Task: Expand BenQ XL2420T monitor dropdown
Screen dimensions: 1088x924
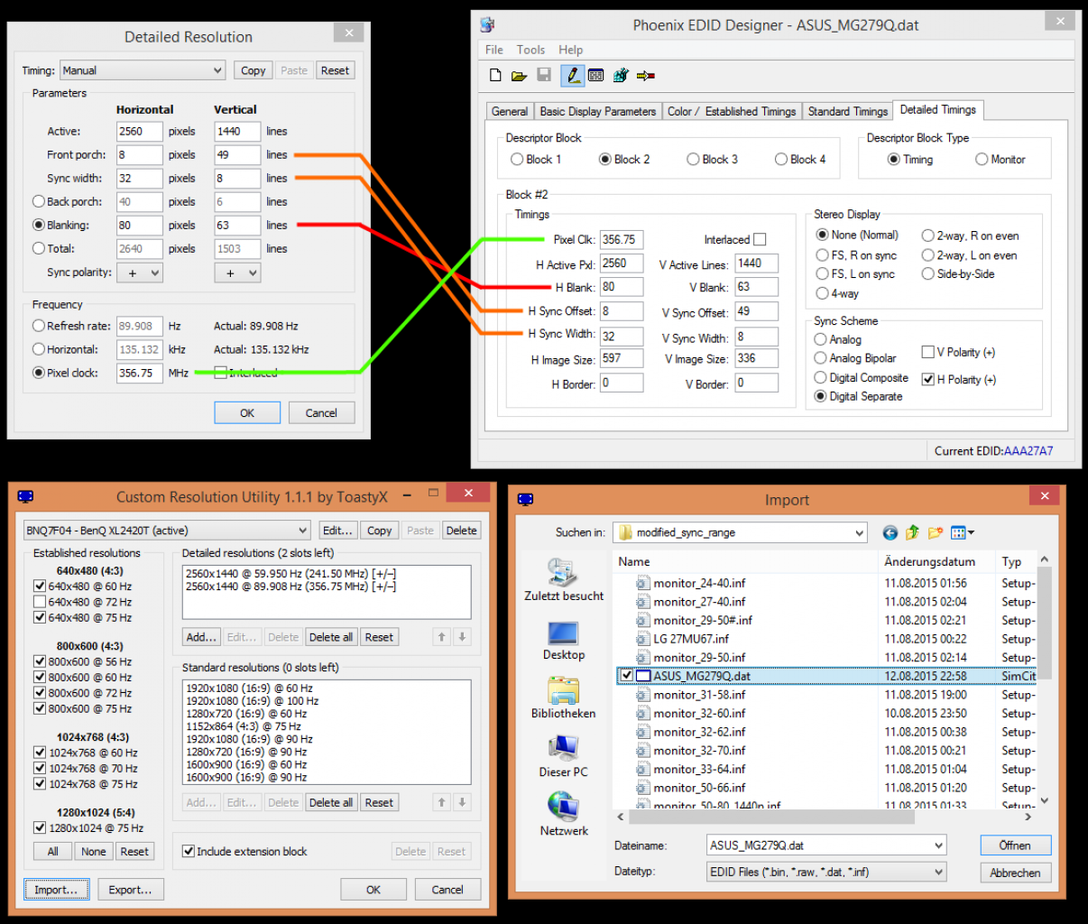Action: (167, 531)
